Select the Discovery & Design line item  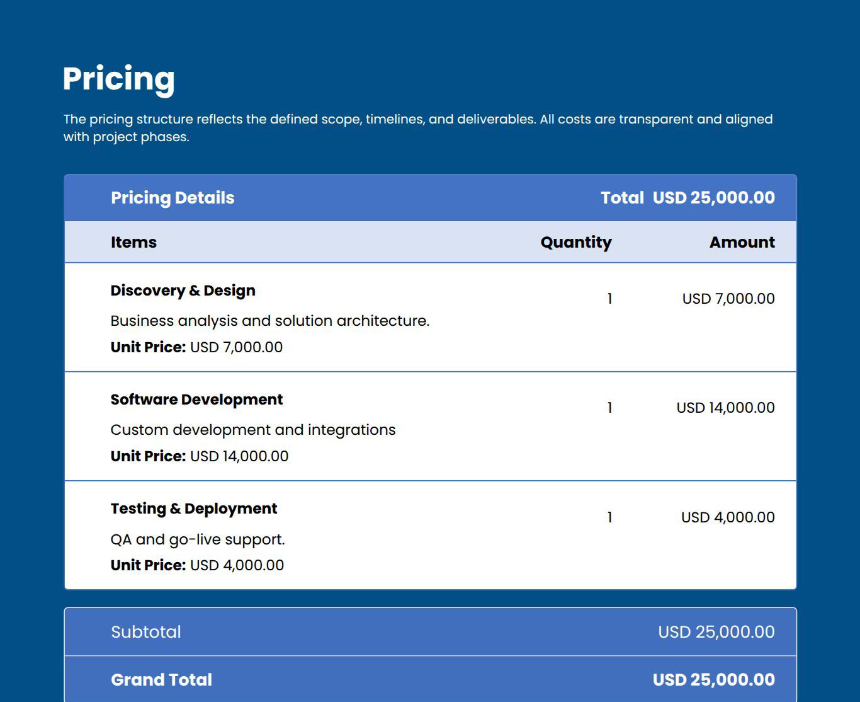[183, 290]
